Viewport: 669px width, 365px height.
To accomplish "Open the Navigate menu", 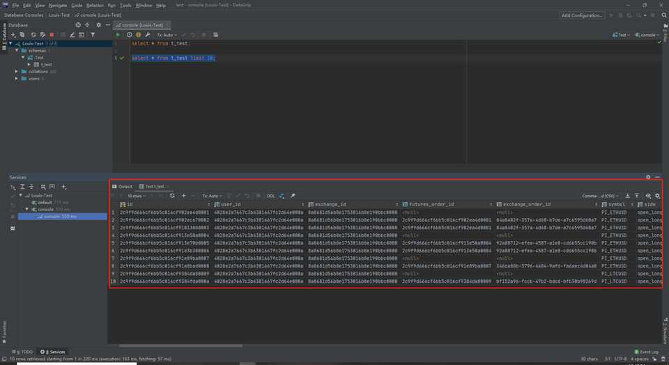I will 58,5.
